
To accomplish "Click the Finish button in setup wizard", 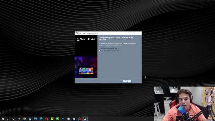I will (x=127, y=81).
